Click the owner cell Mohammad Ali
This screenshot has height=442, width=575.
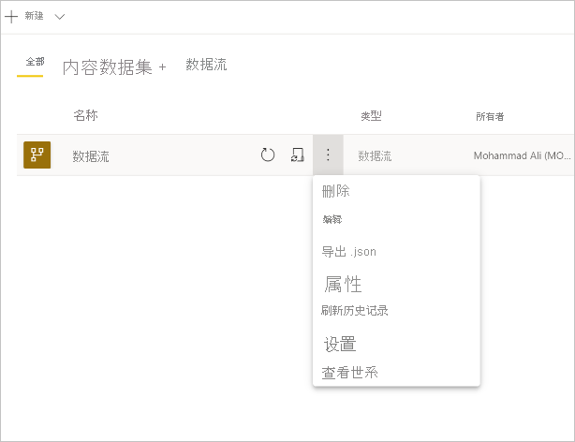pos(523,155)
